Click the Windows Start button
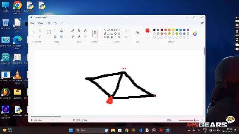 (71, 130)
